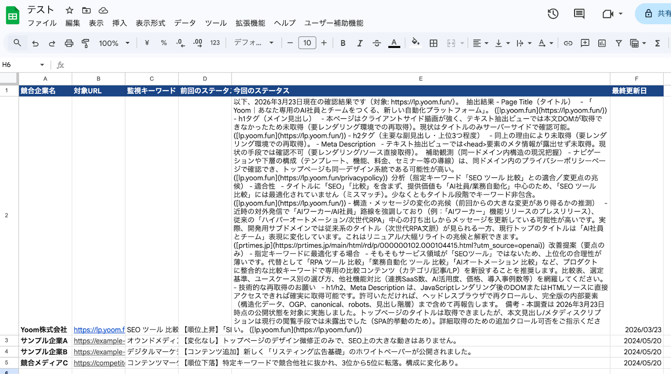This screenshot has height=374, width=671.
Task: Decrease decimal places
Action: (180, 43)
